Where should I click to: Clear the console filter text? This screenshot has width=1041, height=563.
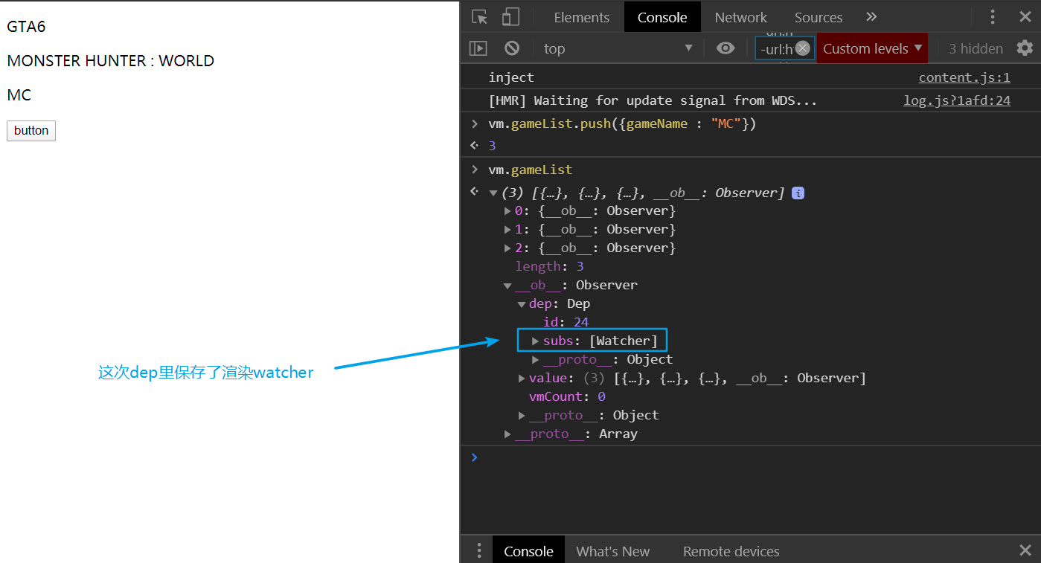pos(803,48)
